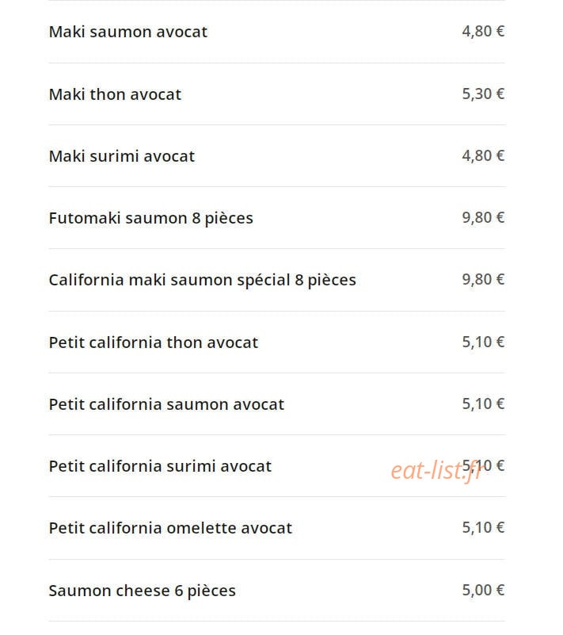Click the 5,10 € price of saumon avocat california
The width and height of the screenshot is (563, 635).
point(483,404)
